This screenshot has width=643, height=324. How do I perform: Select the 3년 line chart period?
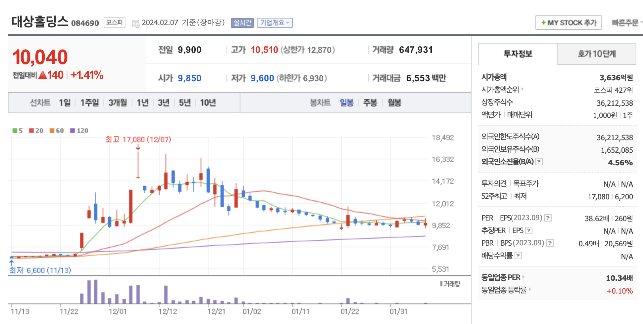[164, 103]
